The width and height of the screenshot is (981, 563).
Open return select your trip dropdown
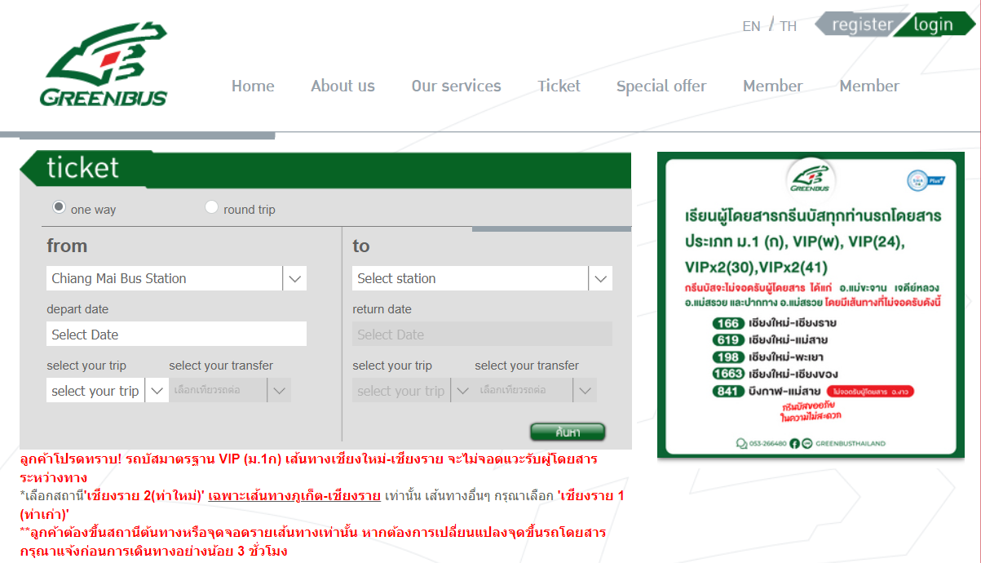(x=413, y=391)
